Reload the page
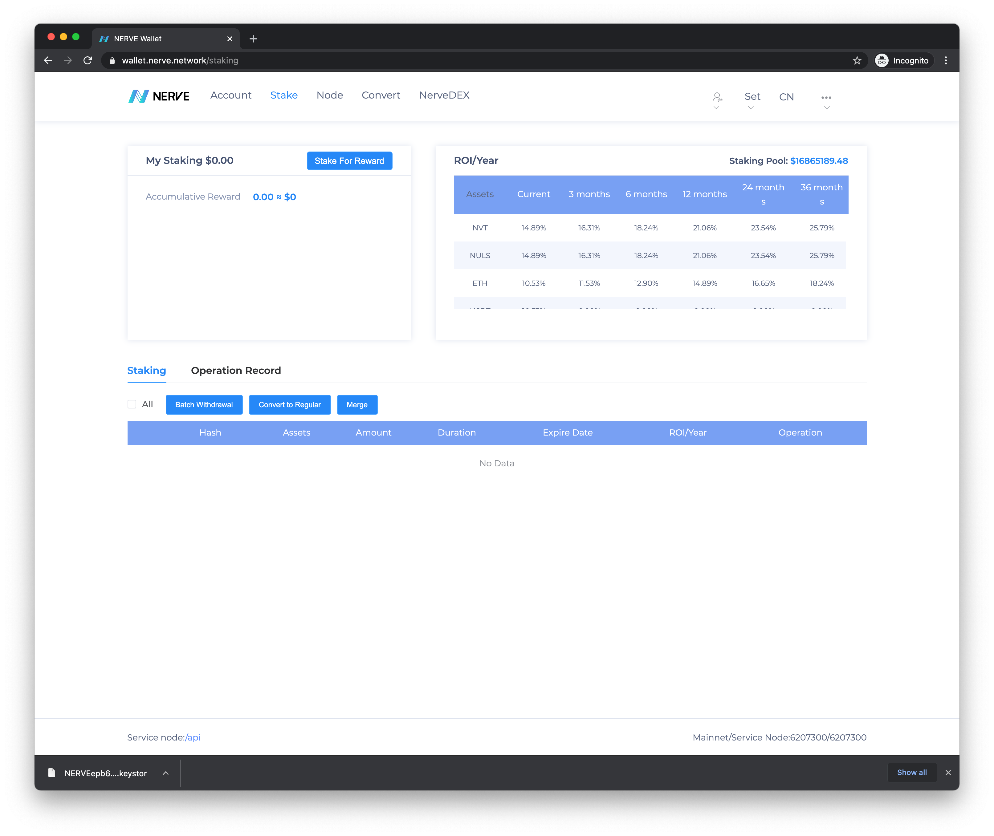 88,60
